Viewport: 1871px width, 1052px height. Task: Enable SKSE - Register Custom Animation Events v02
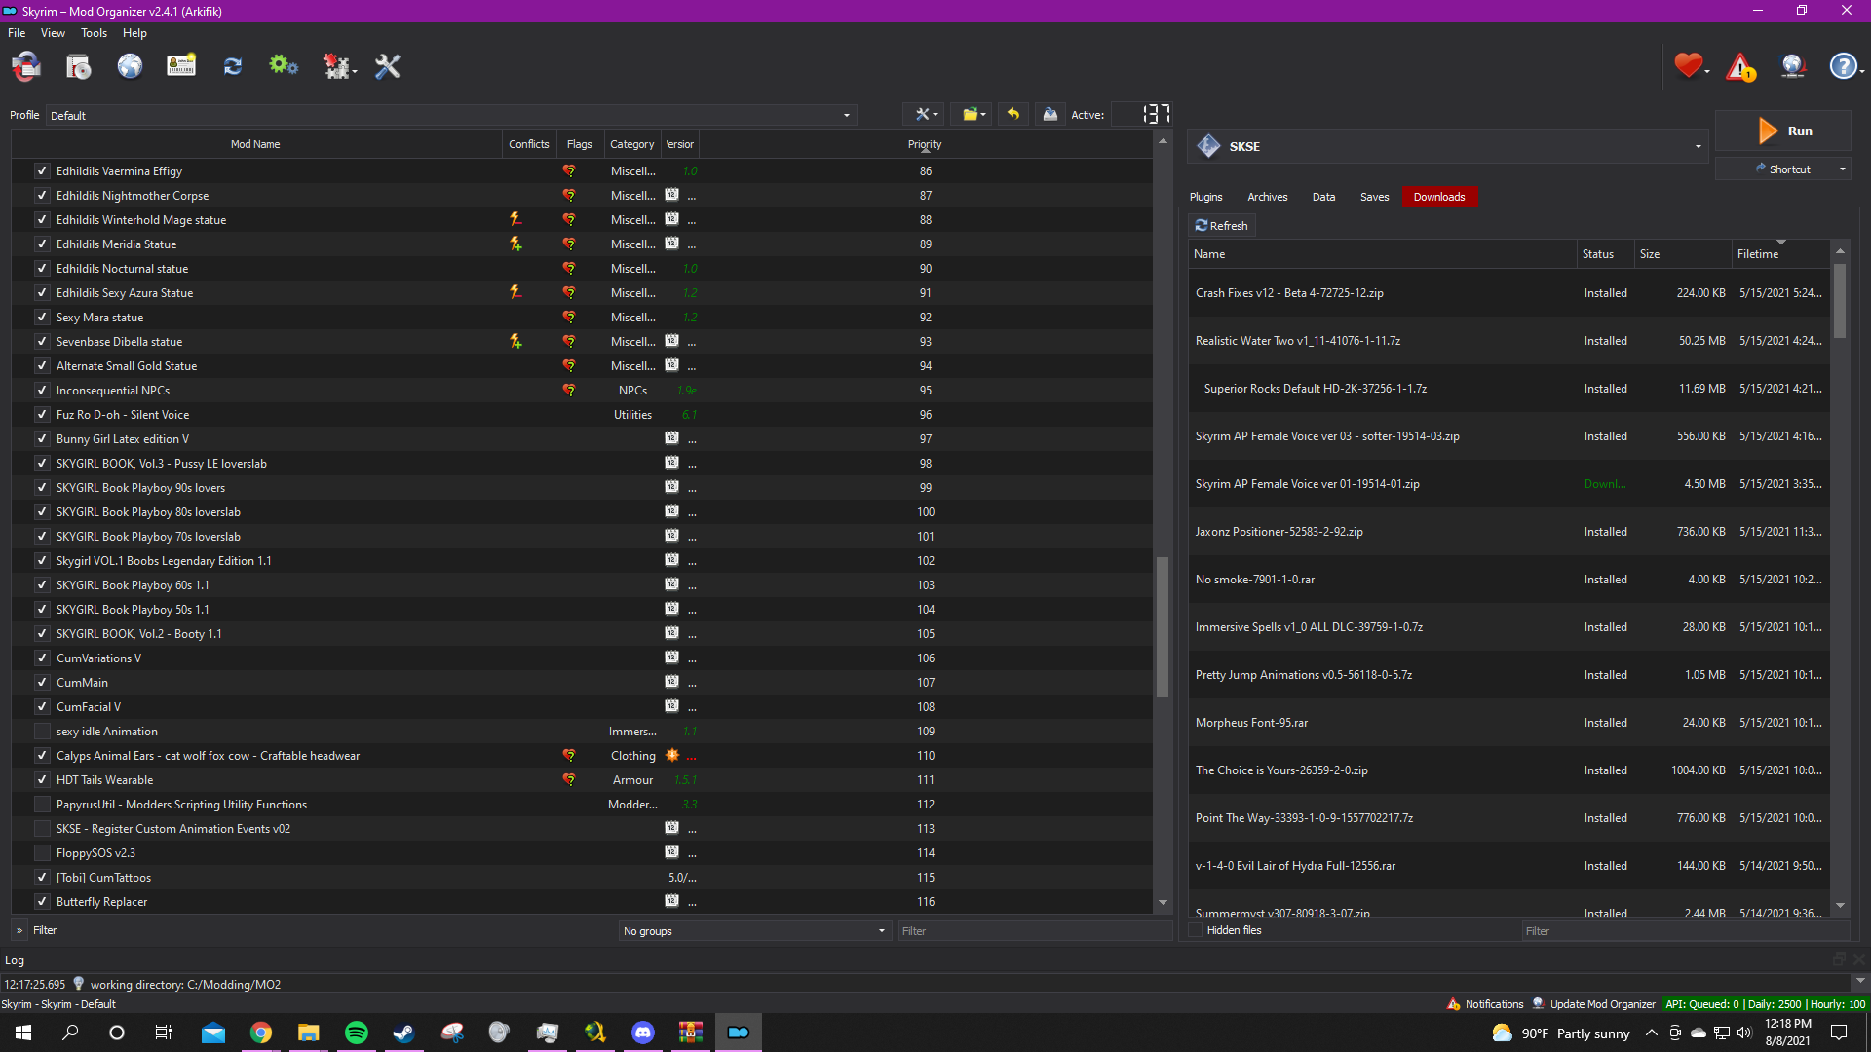(42, 828)
